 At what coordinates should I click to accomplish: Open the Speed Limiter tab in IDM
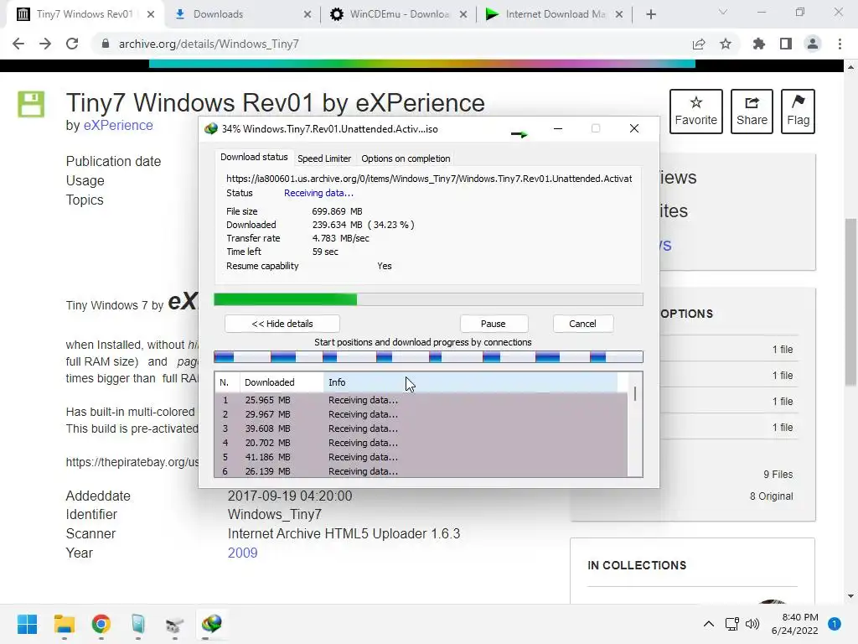pyautogui.click(x=324, y=158)
